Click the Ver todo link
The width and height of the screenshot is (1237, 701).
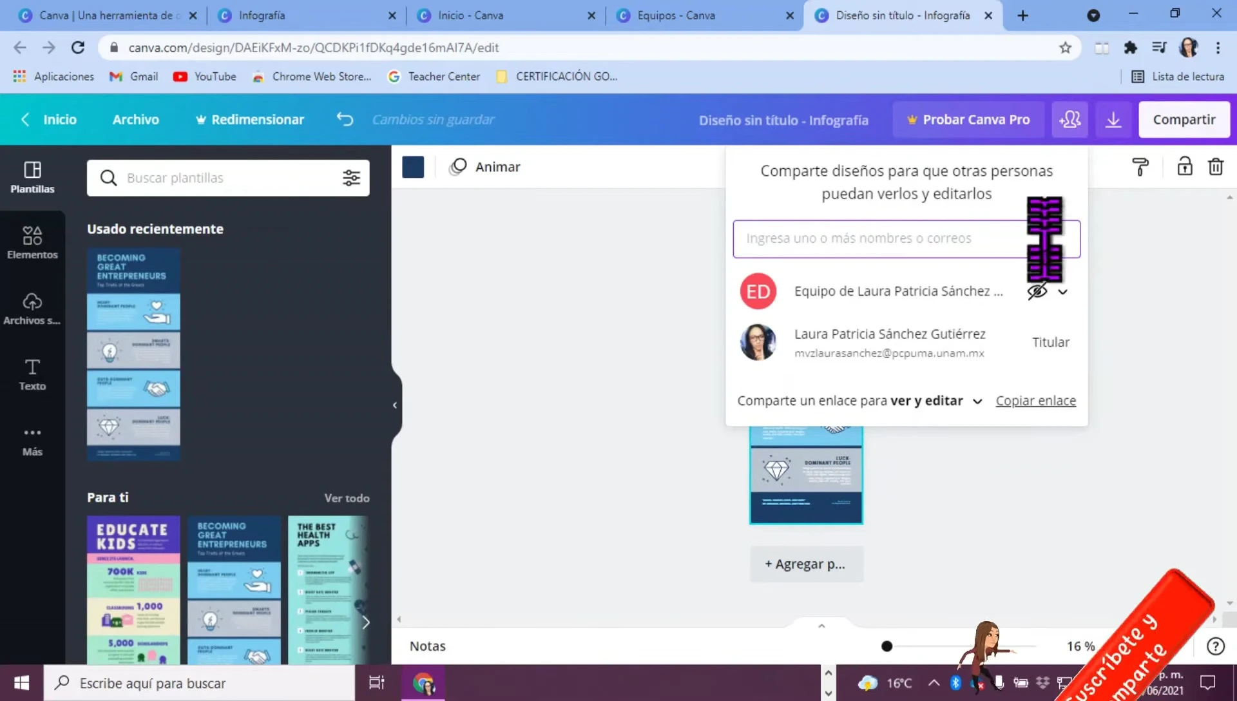tap(347, 498)
